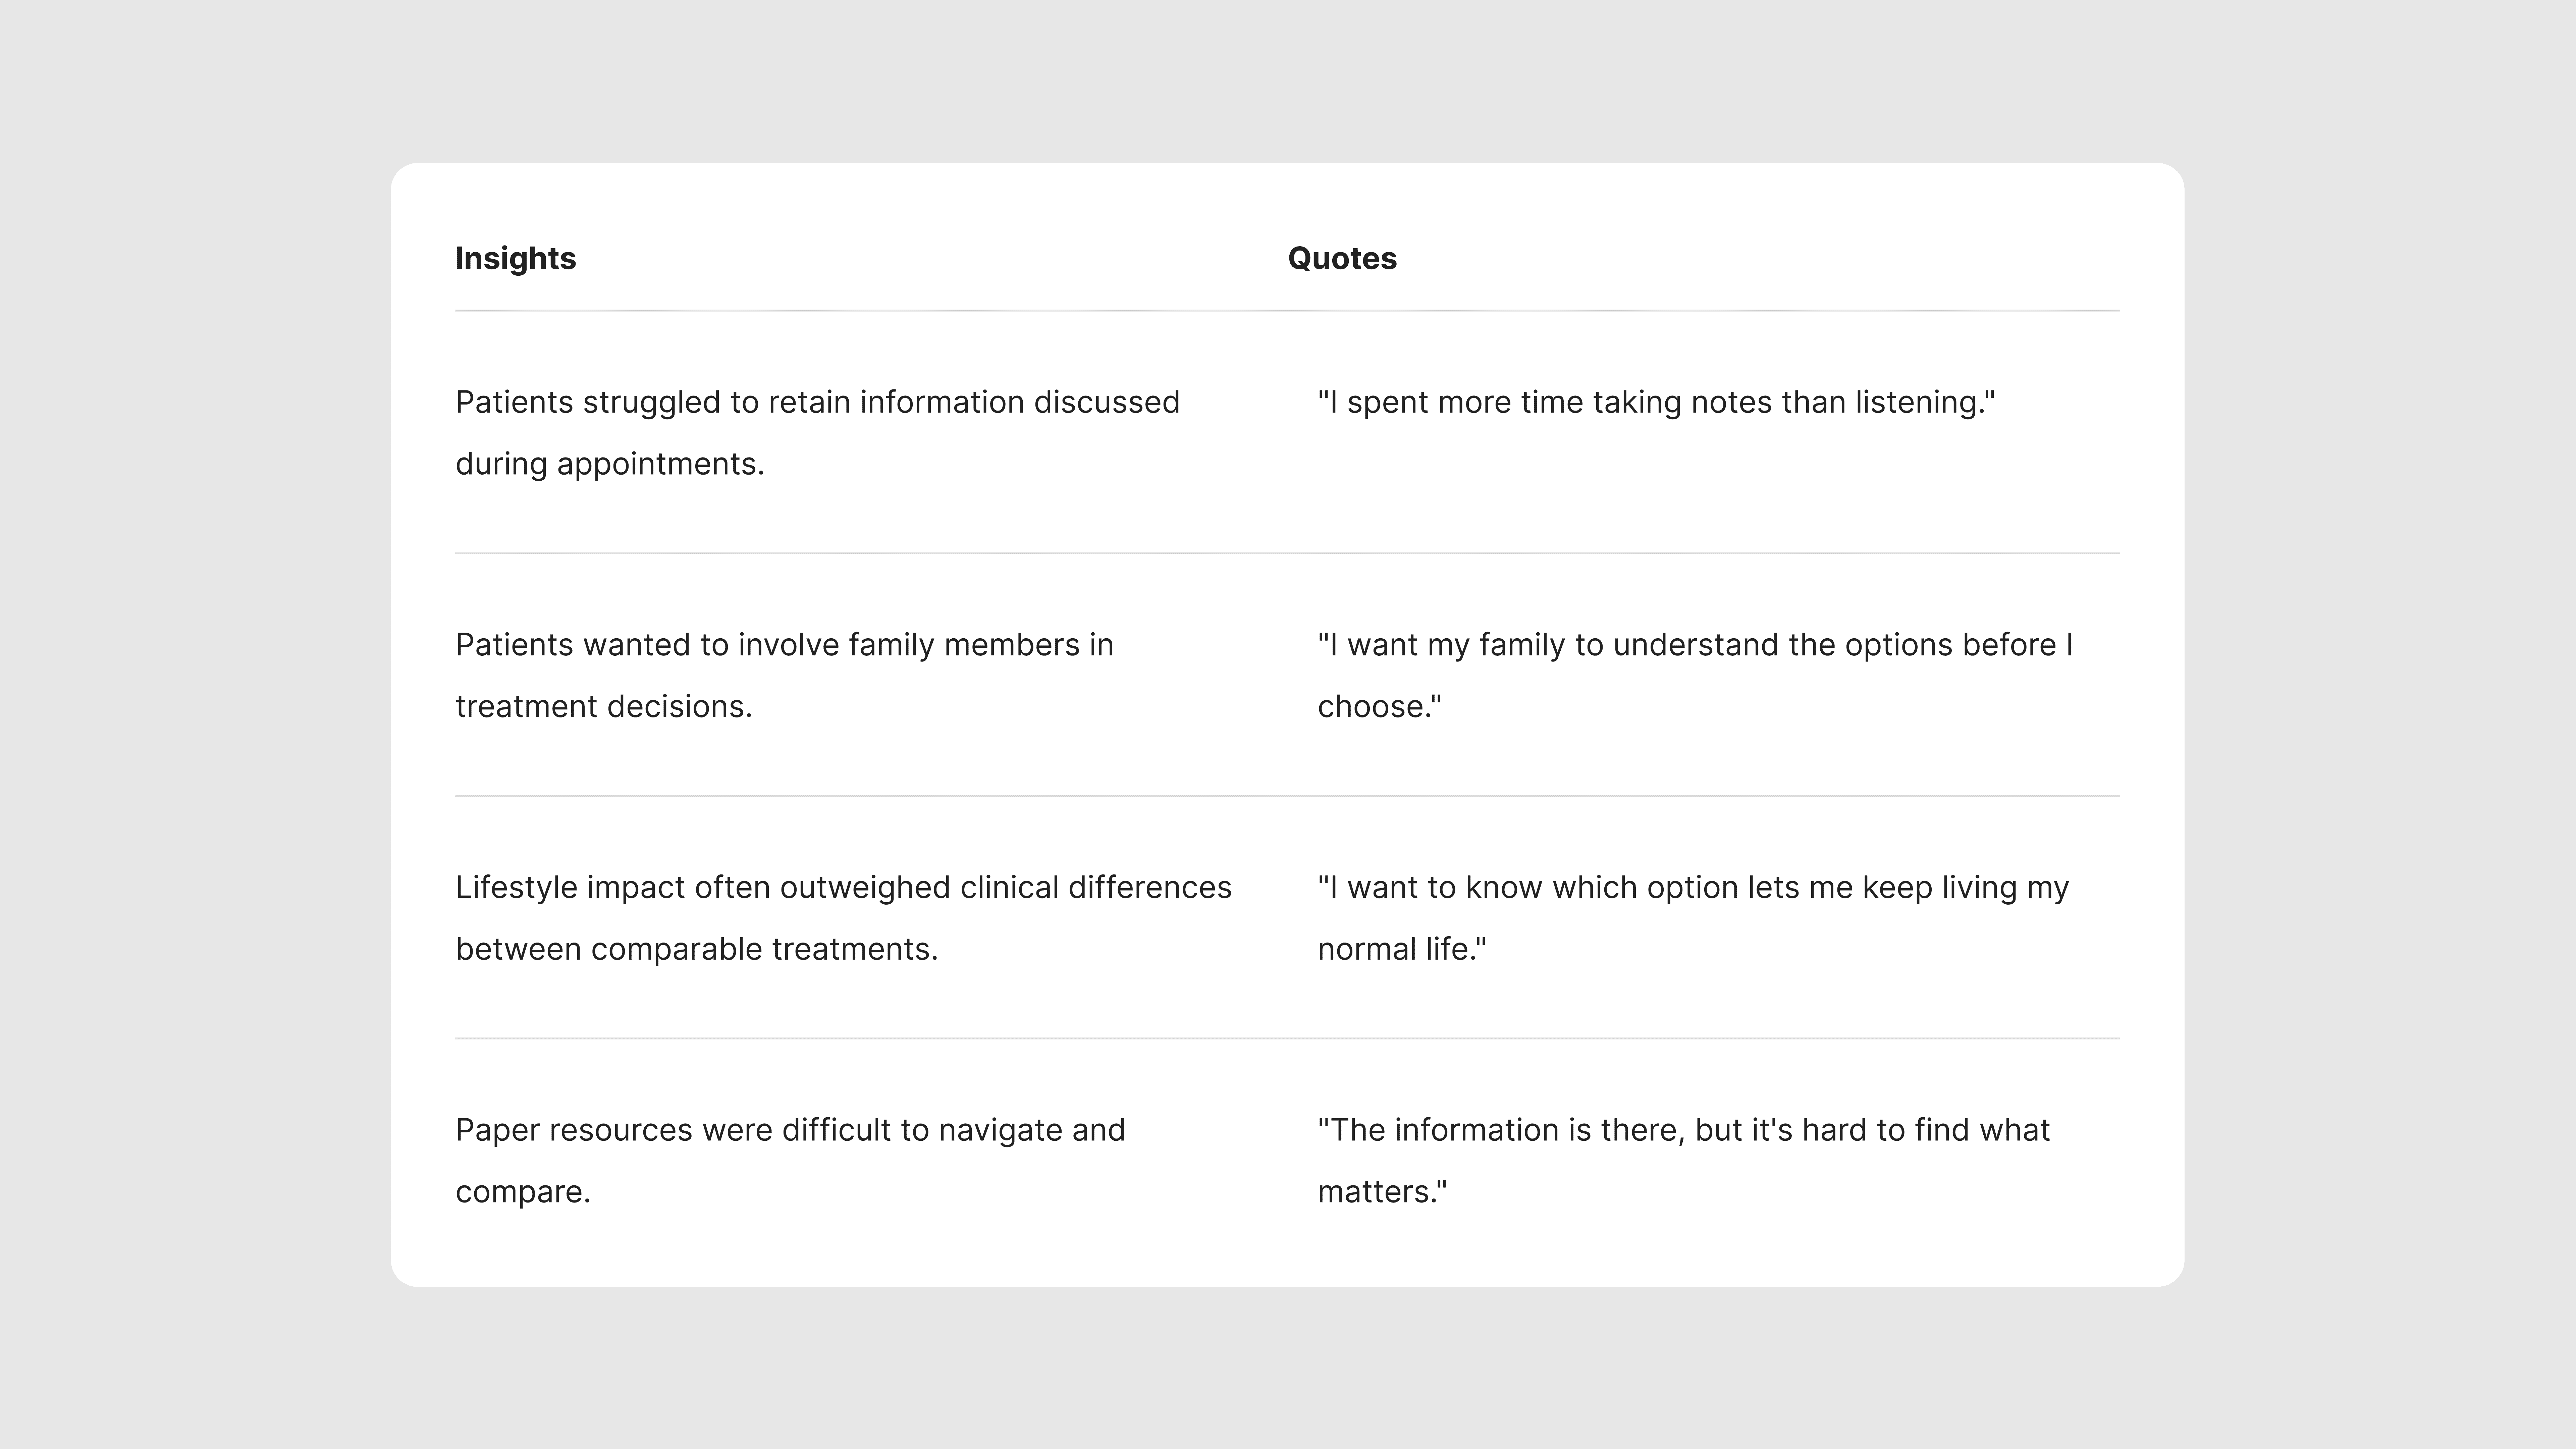This screenshot has height=1449, width=2576.
Task: Click the Quotes column header
Action: [x=1342, y=258]
